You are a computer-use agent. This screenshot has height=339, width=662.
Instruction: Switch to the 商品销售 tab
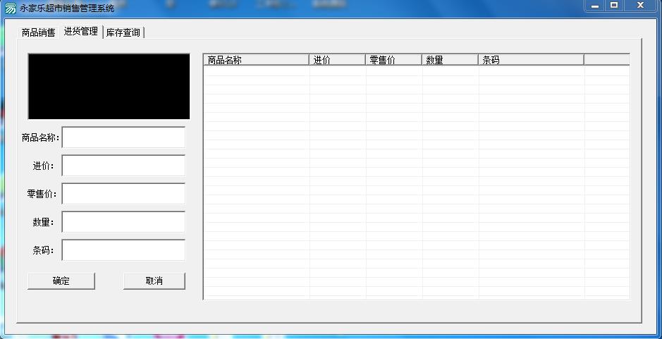[x=38, y=32]
